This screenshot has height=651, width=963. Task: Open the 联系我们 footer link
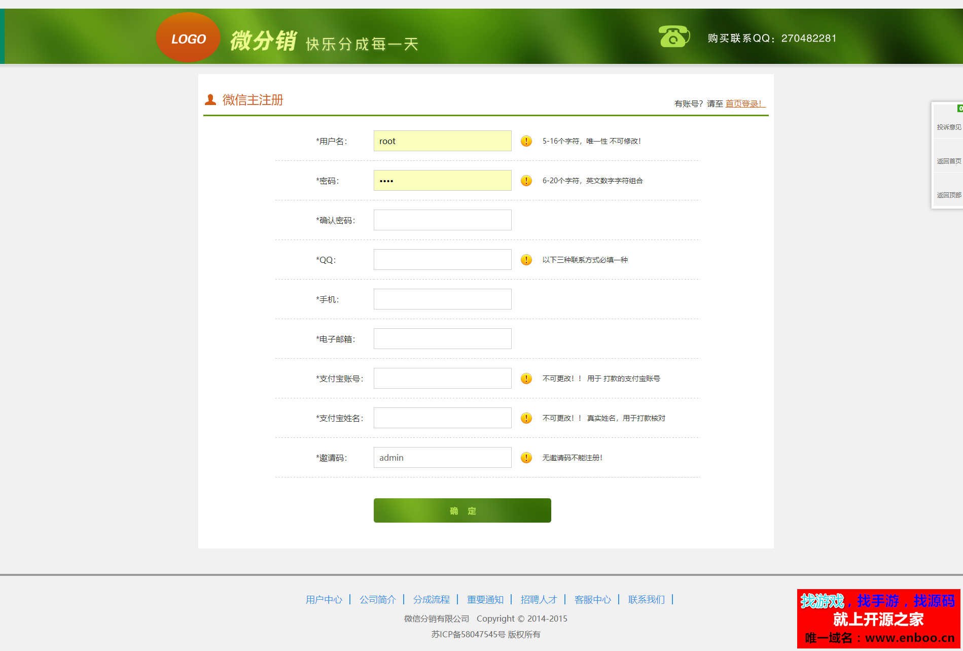click(x=647, y=600)
